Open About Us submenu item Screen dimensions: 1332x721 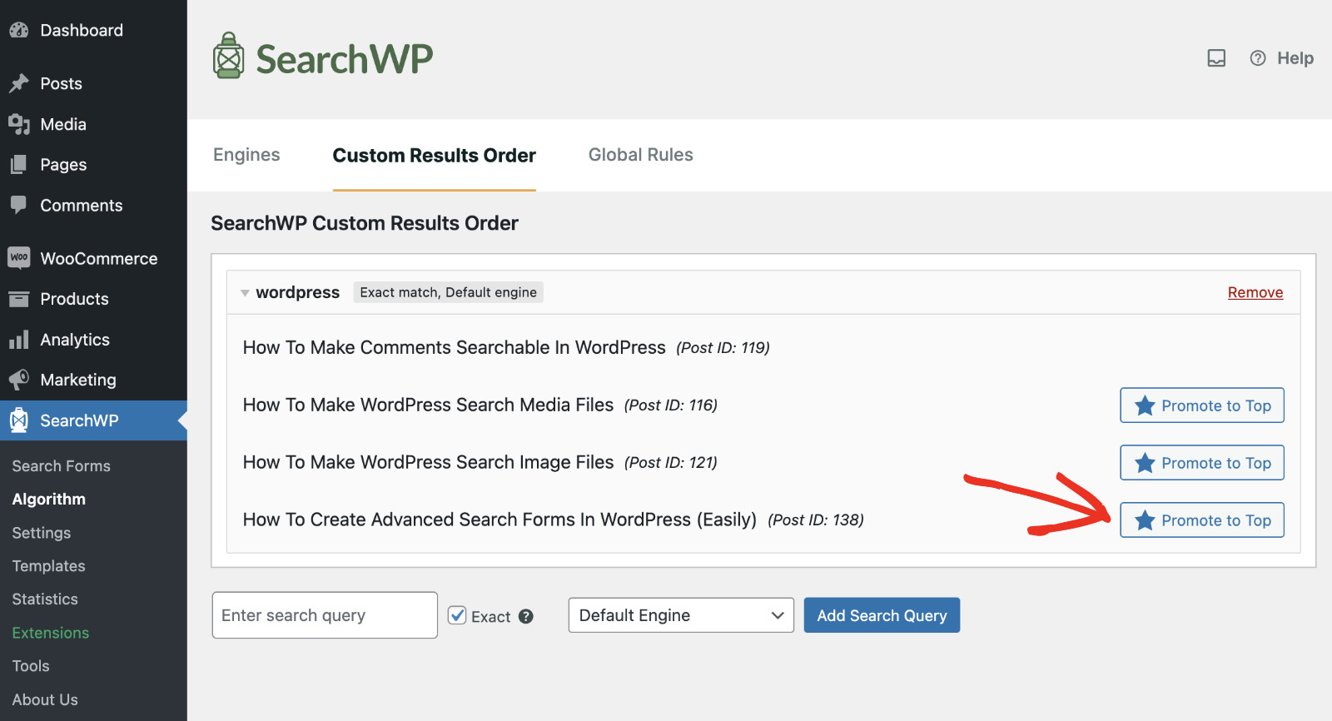[45, 700]
